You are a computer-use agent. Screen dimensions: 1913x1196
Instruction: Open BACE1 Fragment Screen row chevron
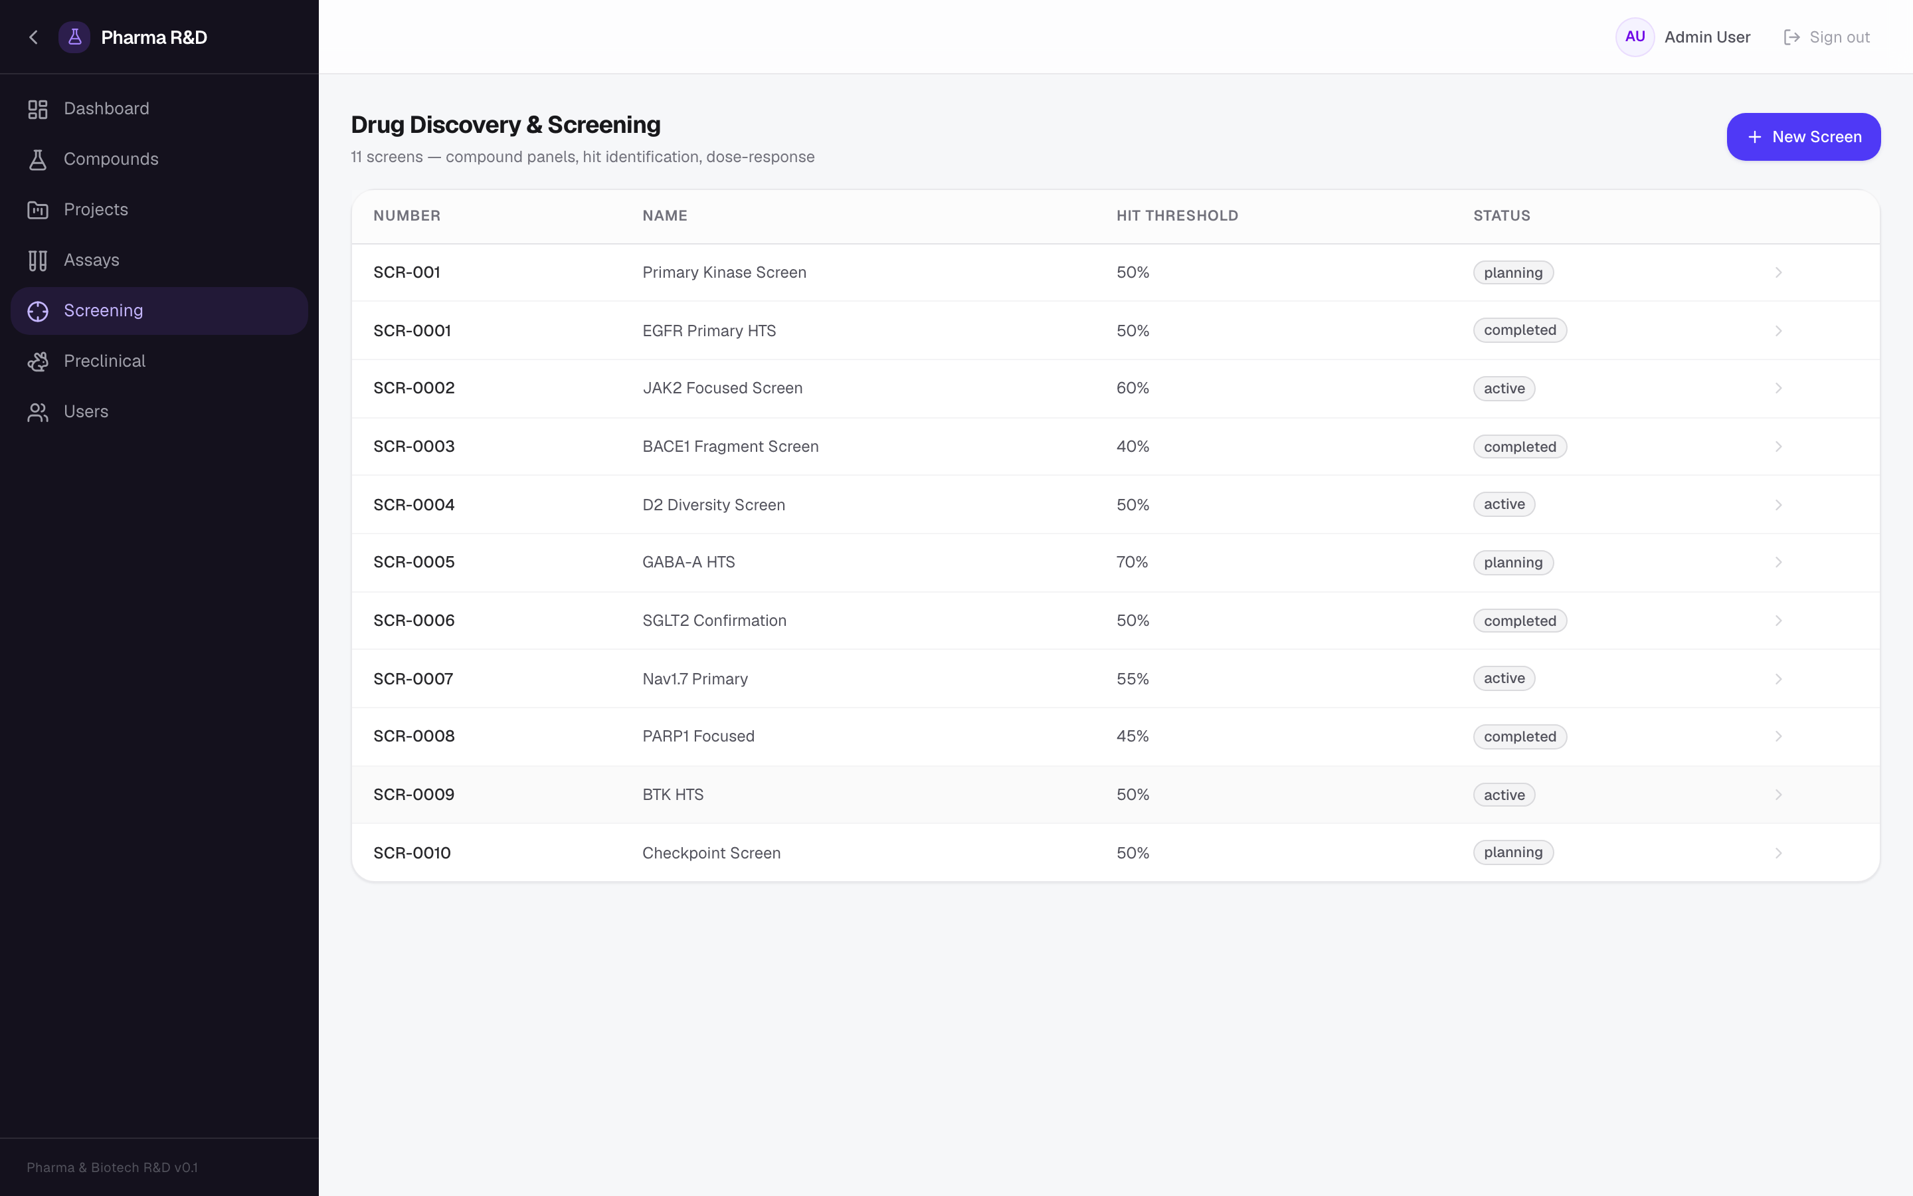pos(1777,447)
